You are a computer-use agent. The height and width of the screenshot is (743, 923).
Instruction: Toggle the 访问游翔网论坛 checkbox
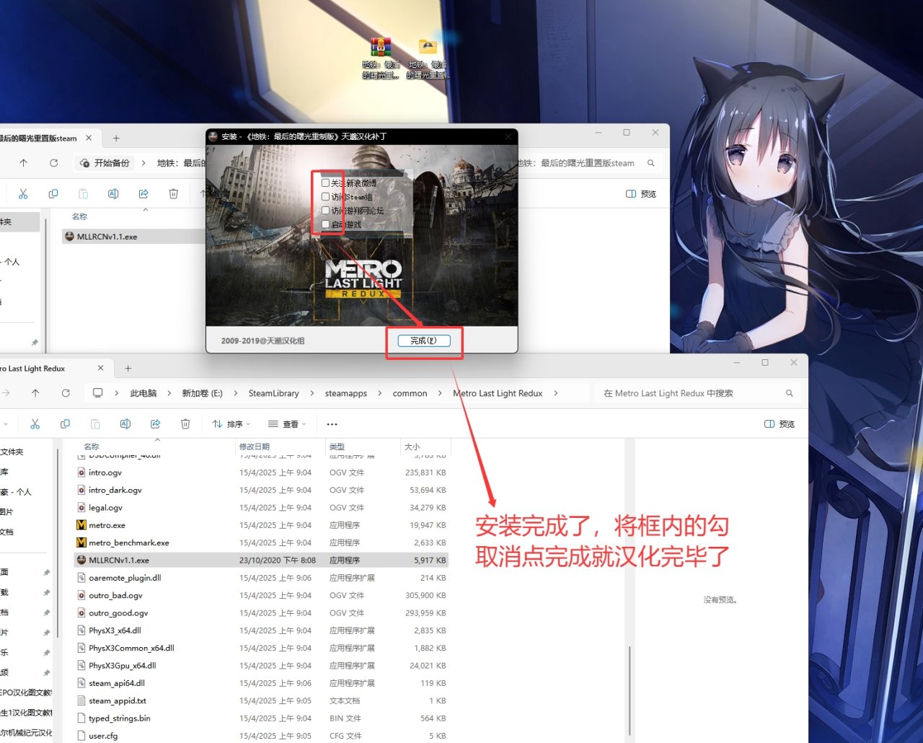(325, 211)
